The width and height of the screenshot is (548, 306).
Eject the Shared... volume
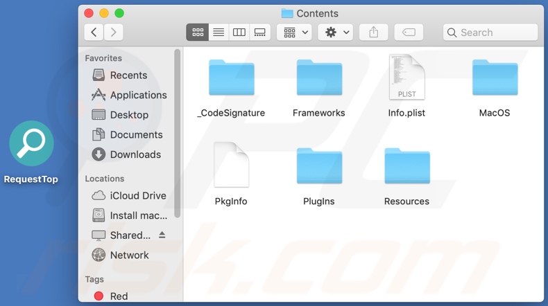pyautogui.click(x=162, y=235)
